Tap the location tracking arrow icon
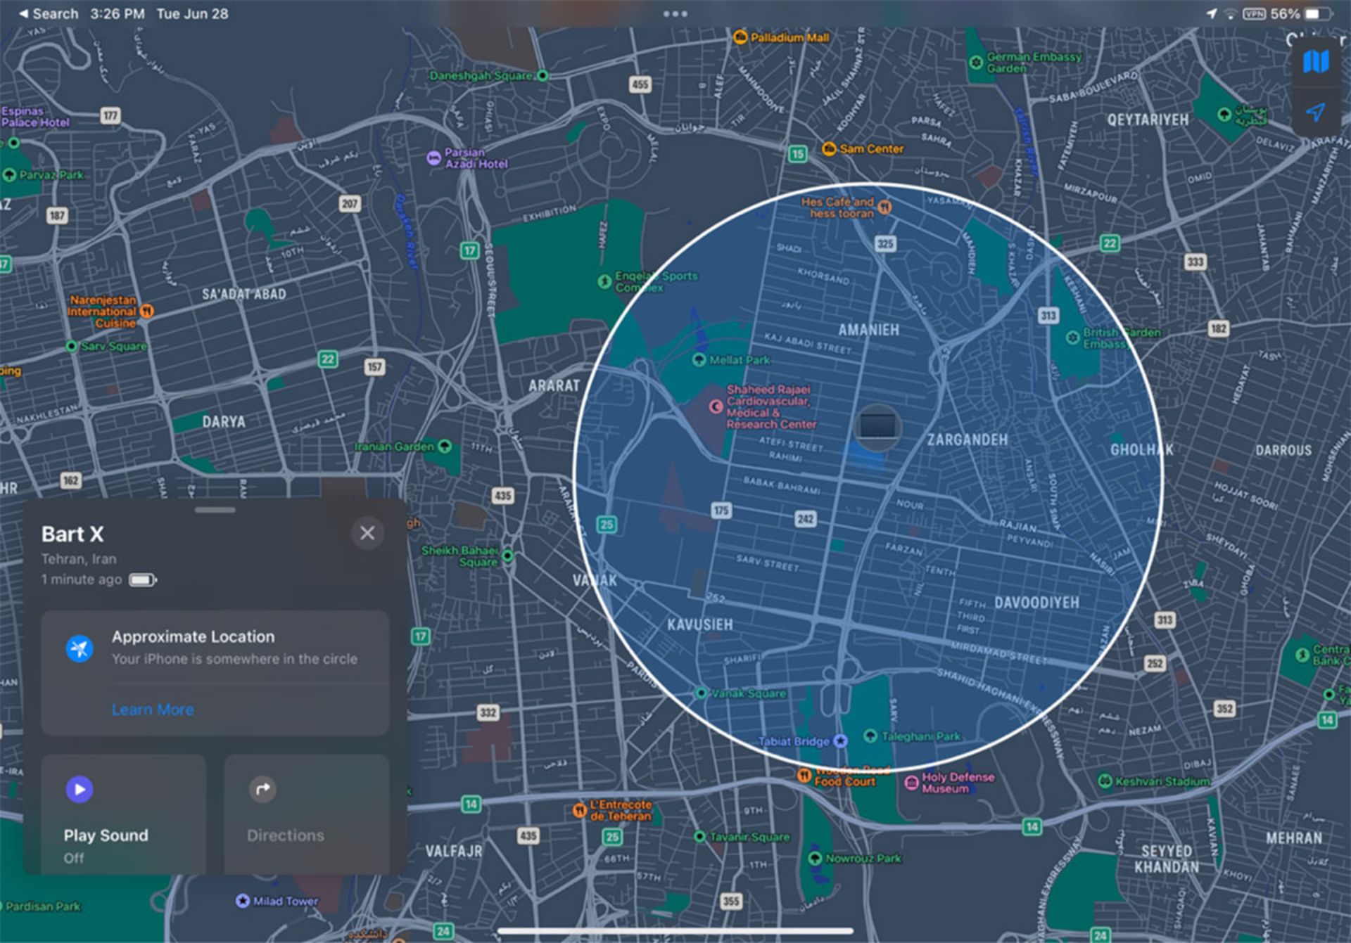 [1315, 113]
